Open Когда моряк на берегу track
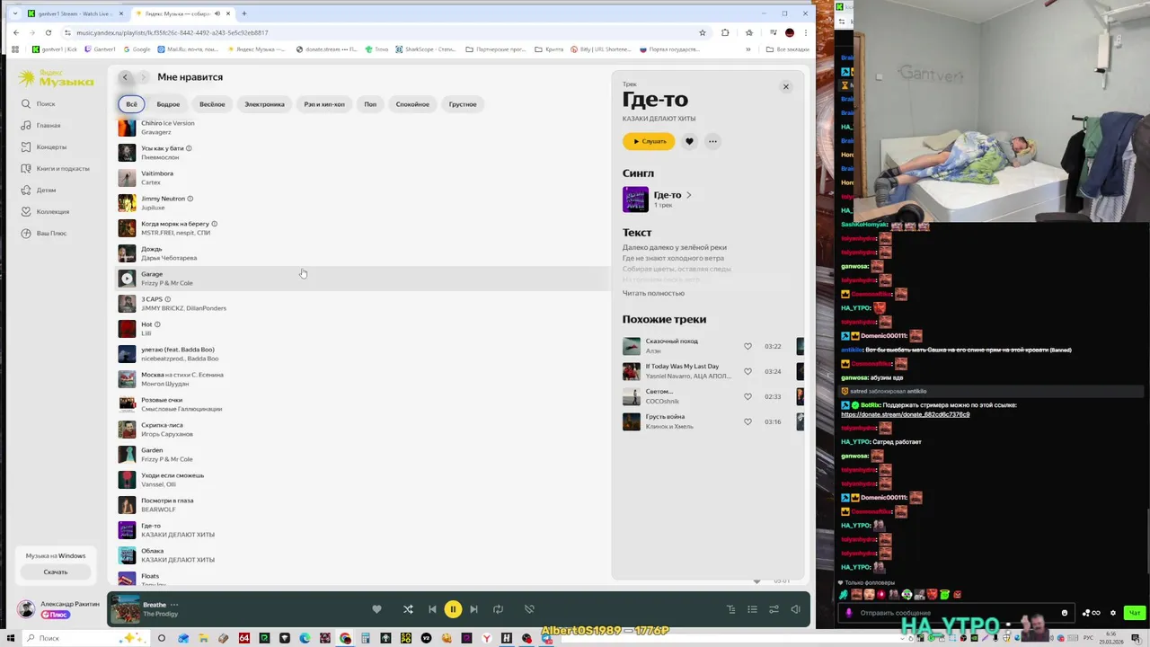 coord(175,224)
